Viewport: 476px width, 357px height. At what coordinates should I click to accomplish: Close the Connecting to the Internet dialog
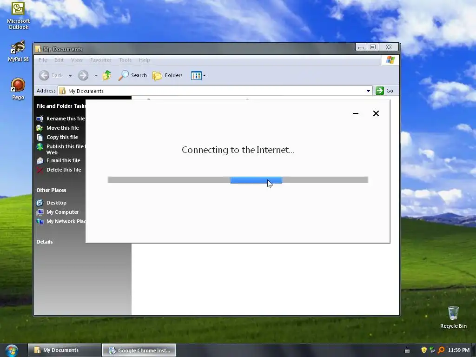coord(376,113)
